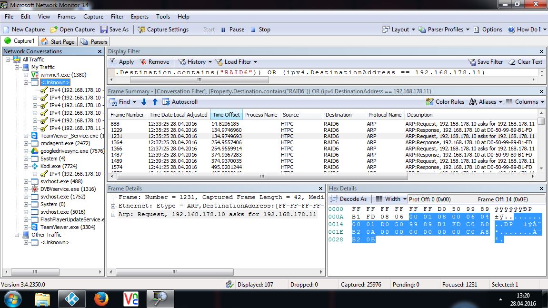The width and height of the screenshot is (548, 308).
Task: Open Color Rules
Action: pyautogui.click(x=445, y=102)
